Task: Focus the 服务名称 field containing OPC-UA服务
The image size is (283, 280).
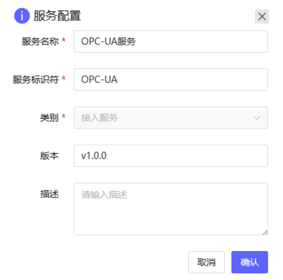Action: tap(170, 41)
